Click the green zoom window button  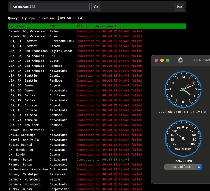click(x=168, y=60)
